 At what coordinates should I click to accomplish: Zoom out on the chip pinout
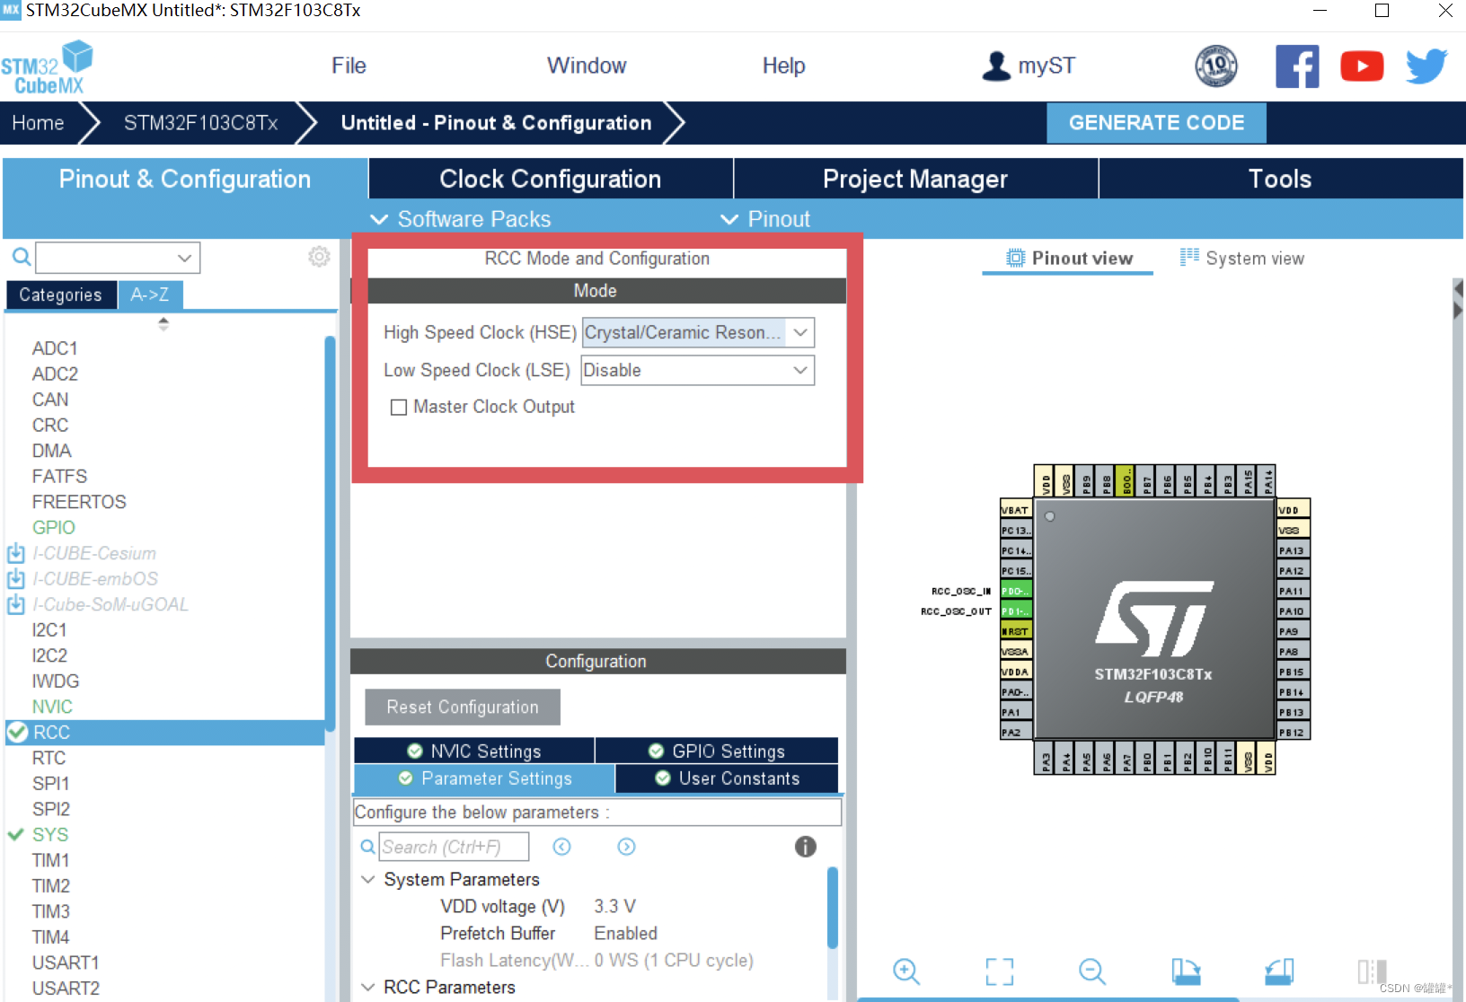pos(1092,971)
